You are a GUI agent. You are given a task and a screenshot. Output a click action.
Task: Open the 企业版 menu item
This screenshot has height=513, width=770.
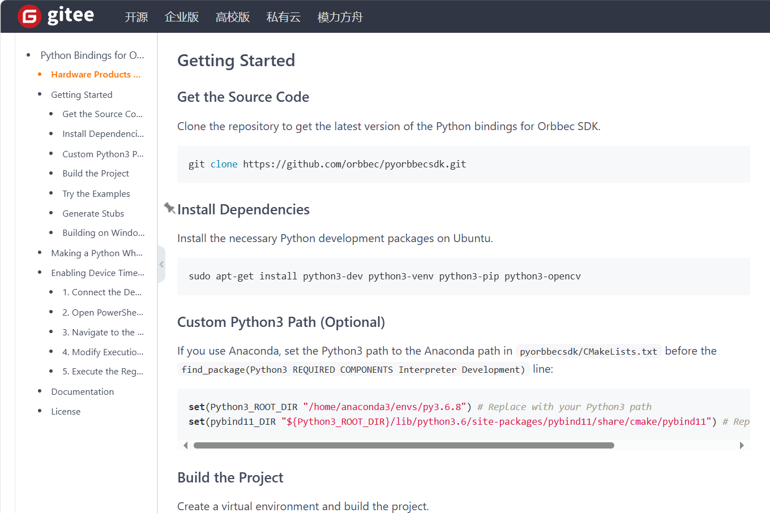point(182,17)
